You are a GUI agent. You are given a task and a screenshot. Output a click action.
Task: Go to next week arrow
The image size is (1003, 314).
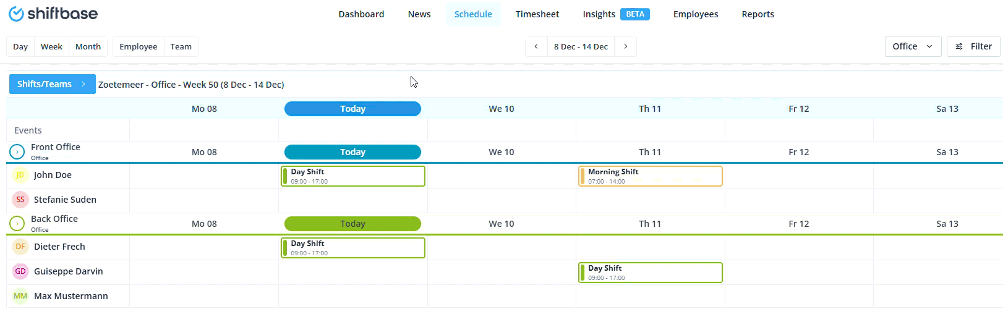point(626,46)
